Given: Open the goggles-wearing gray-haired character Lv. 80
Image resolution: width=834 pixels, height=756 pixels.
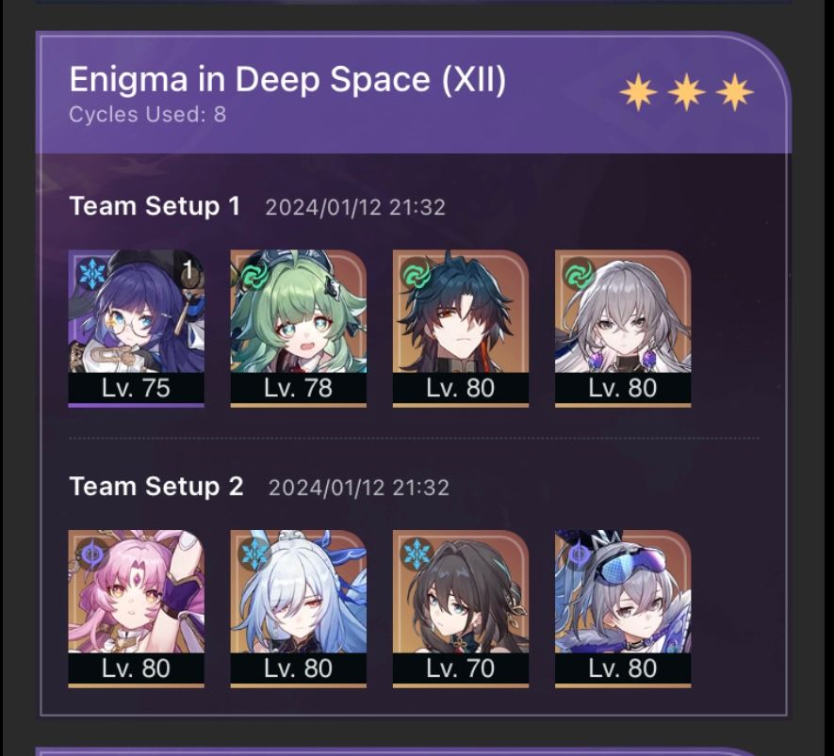Looking at the screenshot, I should coord(623,608).
